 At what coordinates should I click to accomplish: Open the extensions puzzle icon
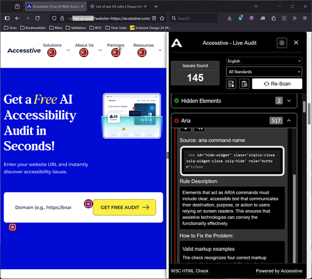[273, 18]
